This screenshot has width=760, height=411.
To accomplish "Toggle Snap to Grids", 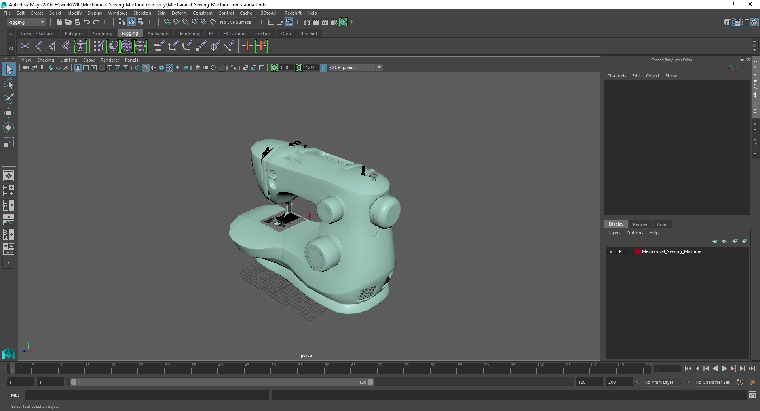I will tap(167, 22).
